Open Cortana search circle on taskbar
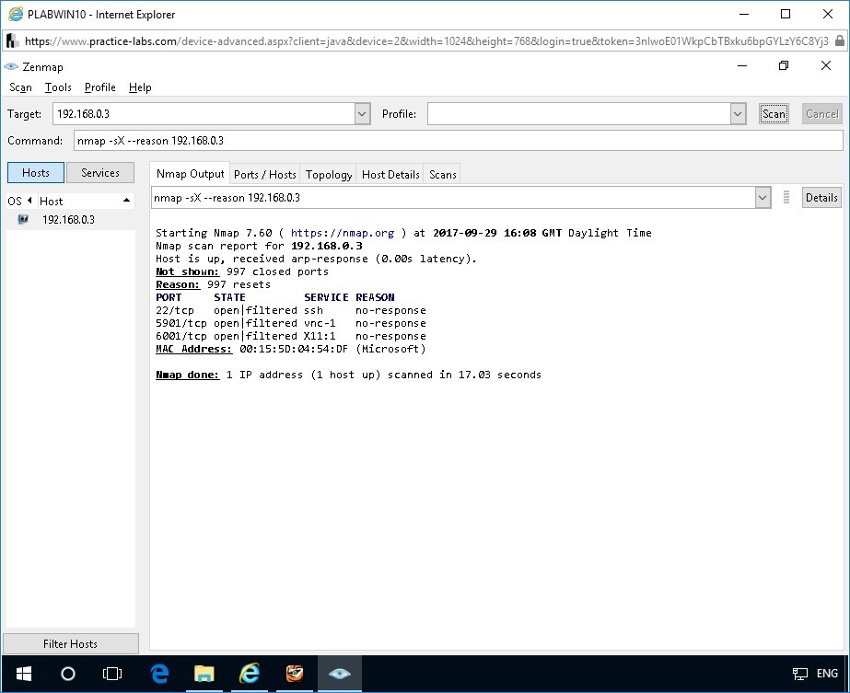The image size is (850, 693). tap(68, 674)
